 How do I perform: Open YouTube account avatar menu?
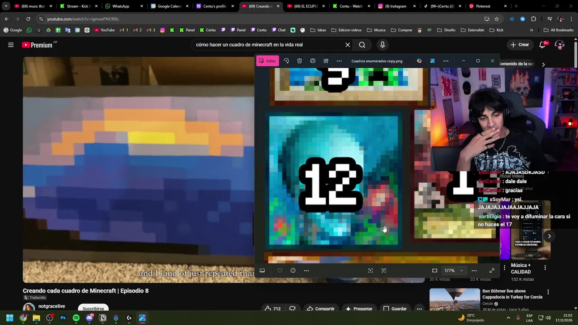(559, 45)
